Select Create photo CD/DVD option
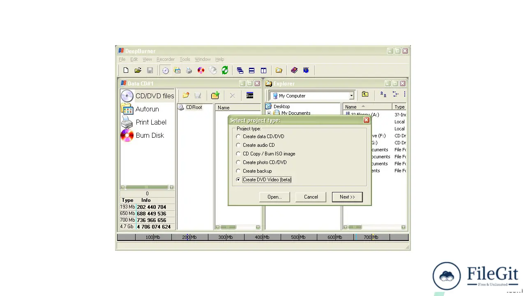 [x=261, y=162]
